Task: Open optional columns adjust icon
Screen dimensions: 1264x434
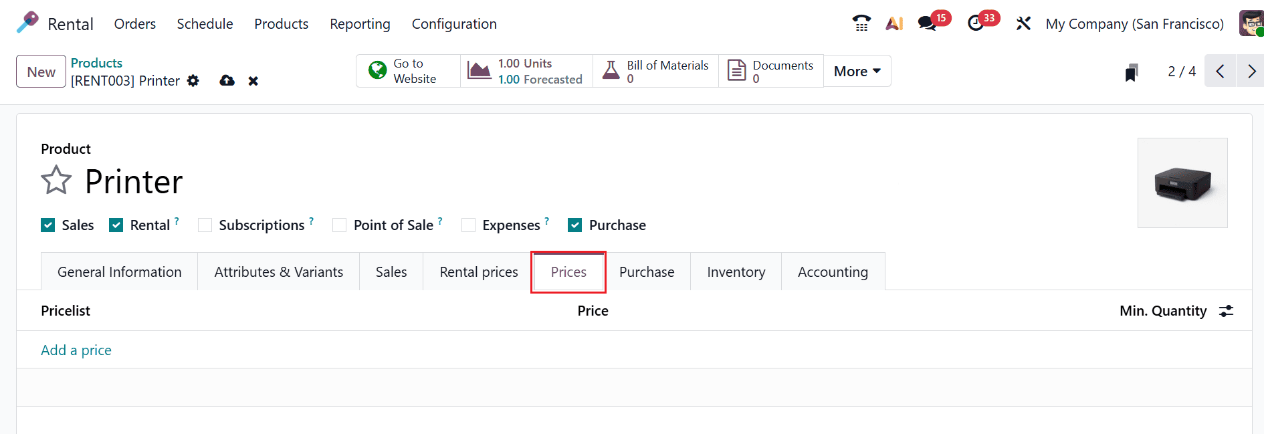Action: tap(1226, 311)
